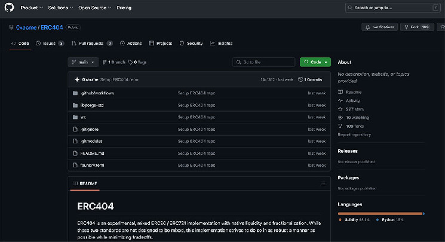445x242 pixels.
Task: View the 10 watching link
Action: click(x=354, y=118)
